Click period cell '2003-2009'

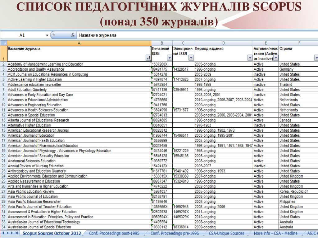(x=224, y=74)
